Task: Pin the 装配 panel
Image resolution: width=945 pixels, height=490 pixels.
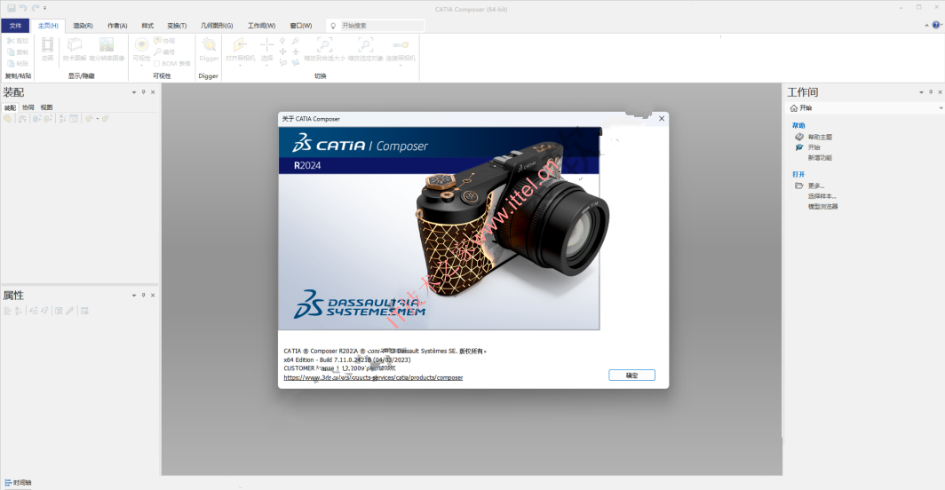Action: [144, 92]
